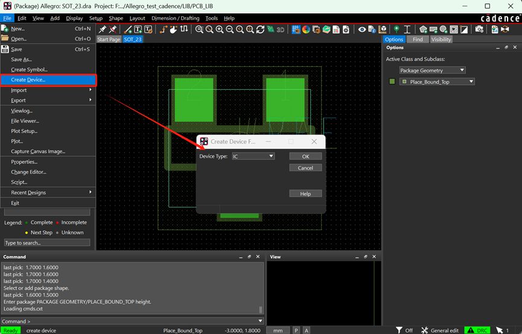Viewport: 522px width, 334px height.
Task: Select the Add Text tool
Action: click(138, 30)
